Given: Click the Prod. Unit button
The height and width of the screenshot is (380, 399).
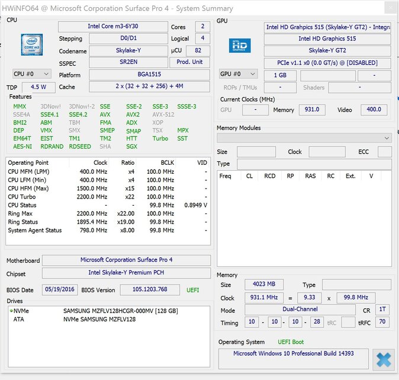Looking at the screenshot, I should 190,62.
